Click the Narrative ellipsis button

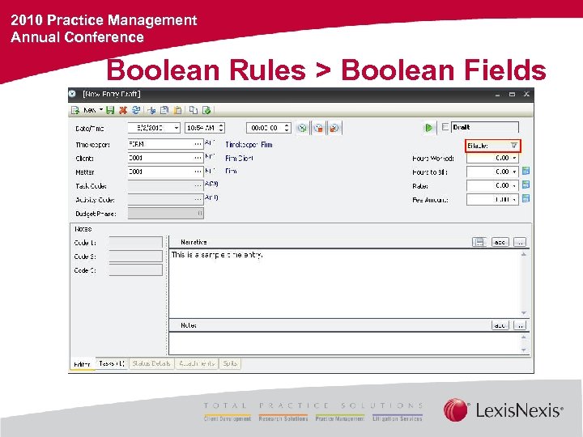[x=520, y=242]
